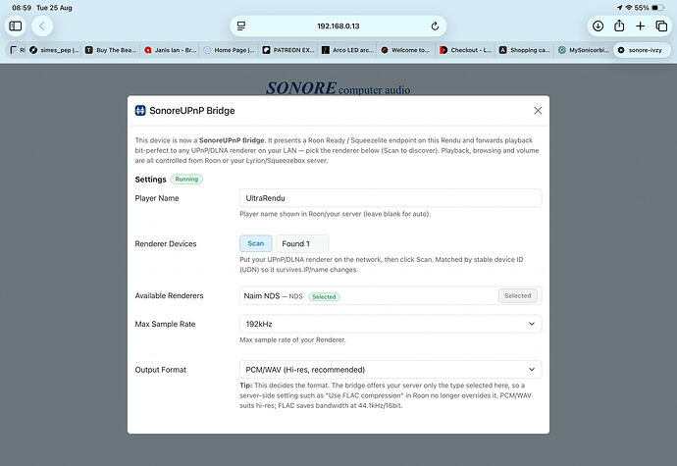Show tab overview icon
The height and width of the screenshot is (466, 677).
(x=661, y=26)
